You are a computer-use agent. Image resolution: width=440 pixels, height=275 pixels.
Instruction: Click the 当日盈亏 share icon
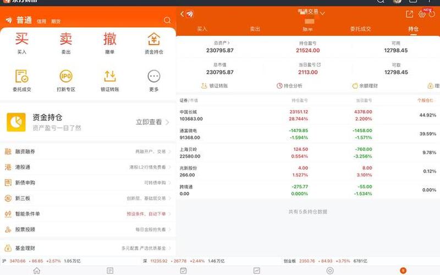[318, 64]
